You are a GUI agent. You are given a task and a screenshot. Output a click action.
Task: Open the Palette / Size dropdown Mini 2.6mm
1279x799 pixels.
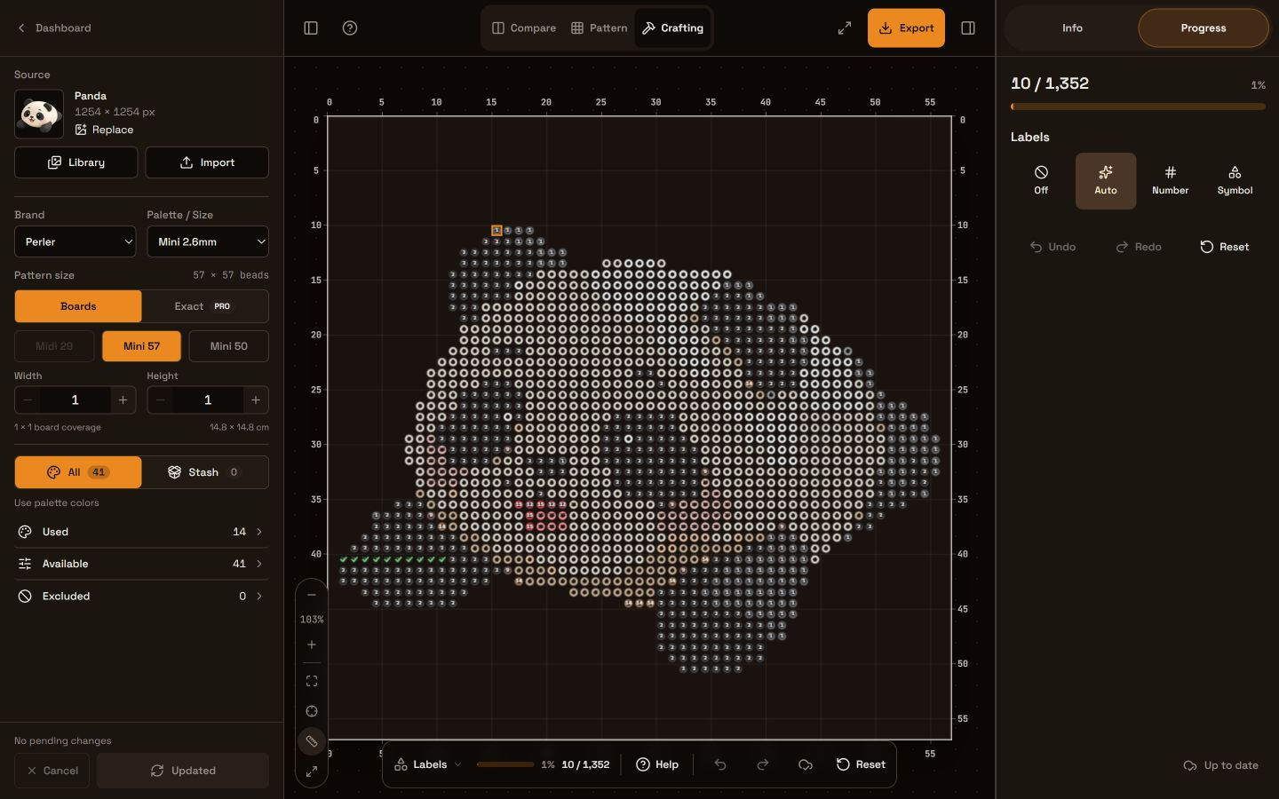point(208,241)
